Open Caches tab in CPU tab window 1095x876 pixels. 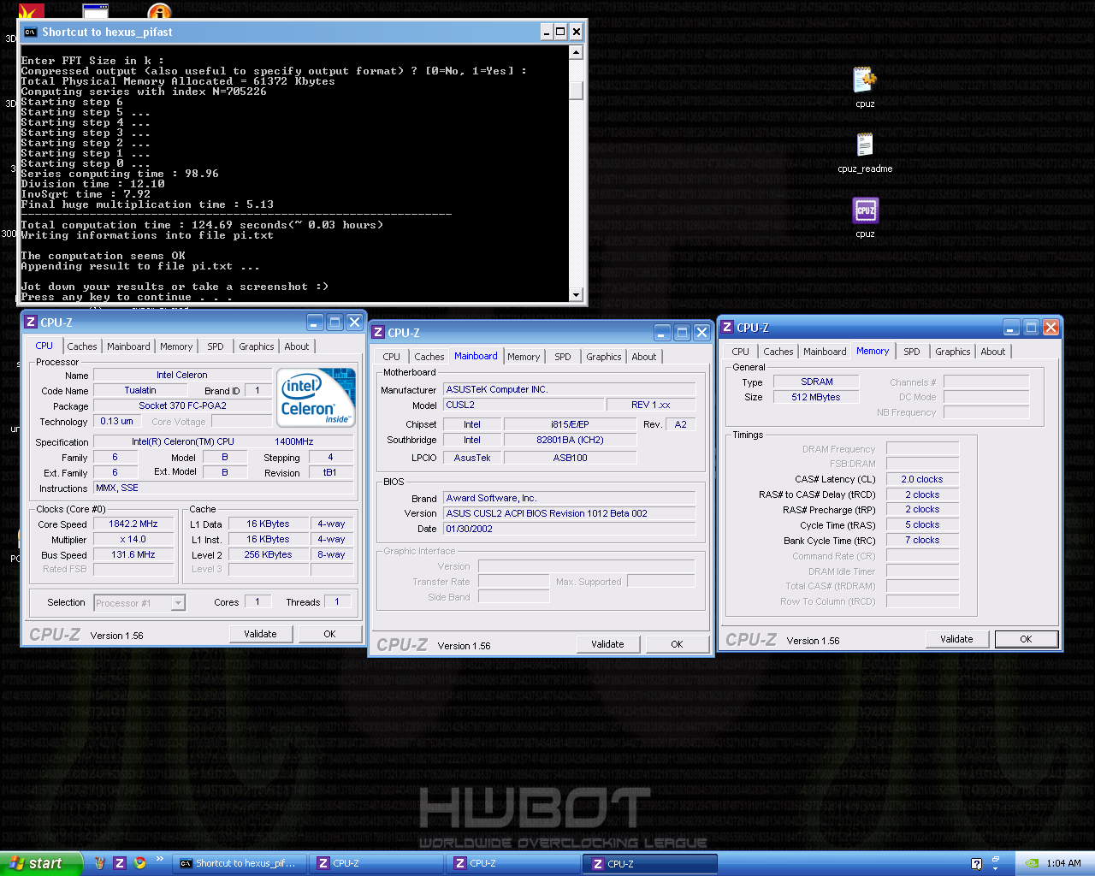coord(82,346)
